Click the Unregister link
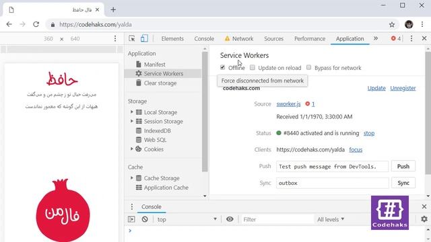This screenshot has height=242, width=431. coord(403,88)
